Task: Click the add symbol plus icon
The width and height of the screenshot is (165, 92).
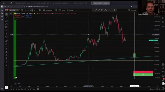Action: (x=22, y=10)
